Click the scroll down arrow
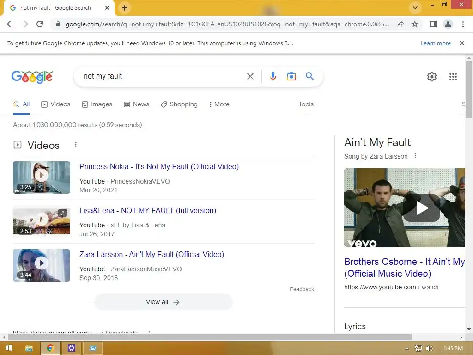This screenshot has height=355, width=473. coord(469,329)
